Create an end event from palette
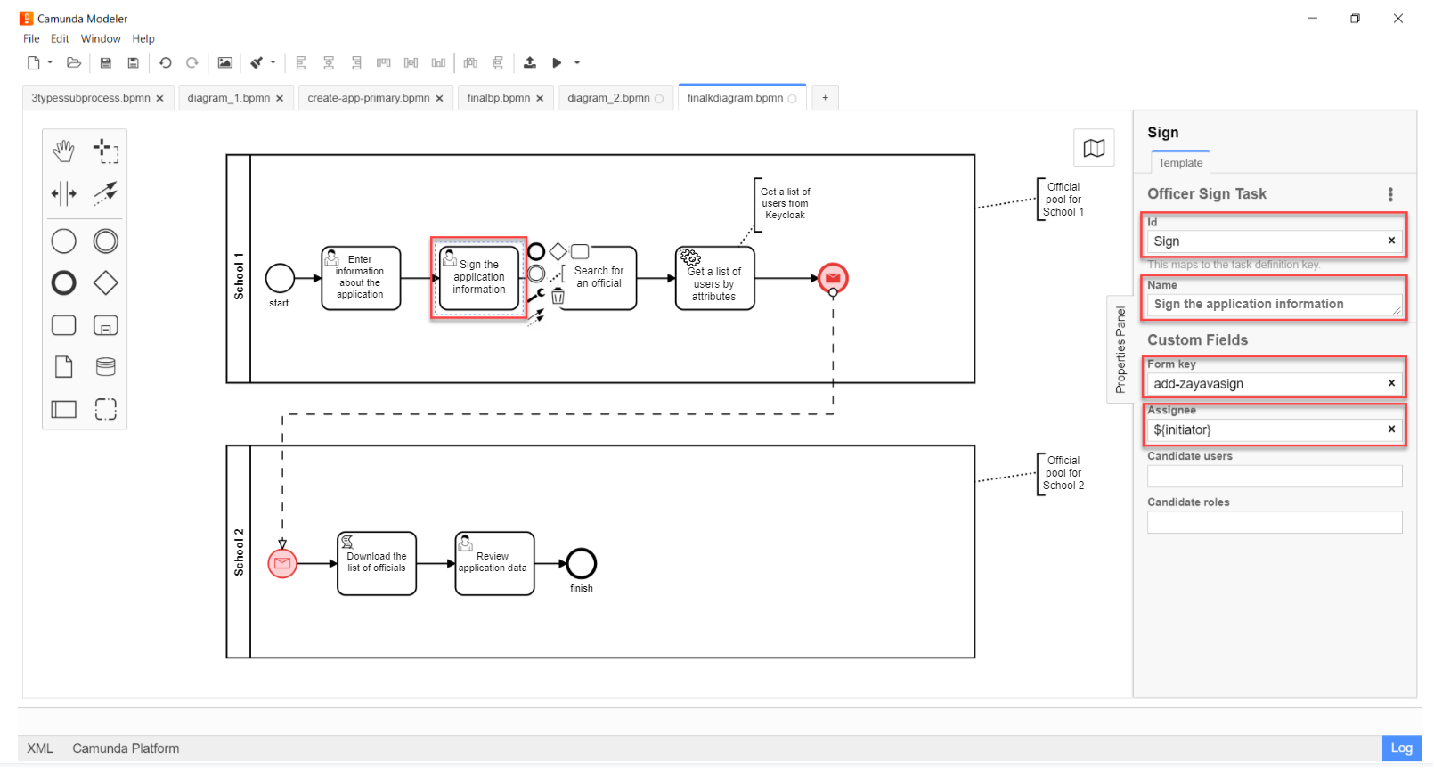This screenshot has height=768, width=1434. (x=63, y=283)
